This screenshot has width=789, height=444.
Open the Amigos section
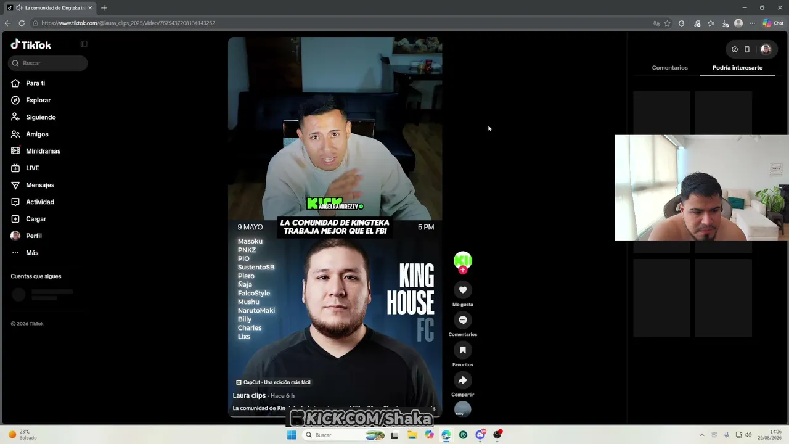coord(30,134)
